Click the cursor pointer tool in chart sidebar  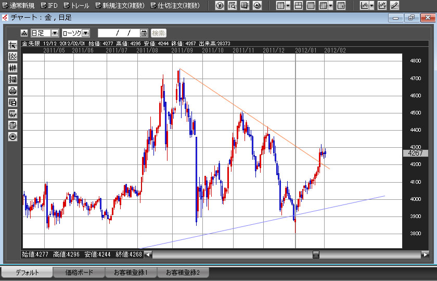[x=13, y=45]
